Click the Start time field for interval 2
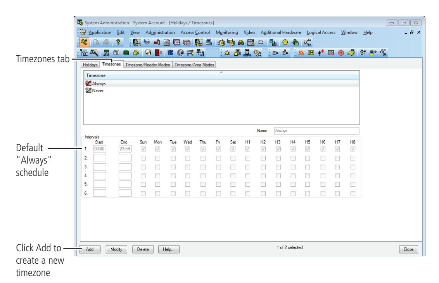Image resolution: width=439 pixels, height=283 pixels. point(100,158)
